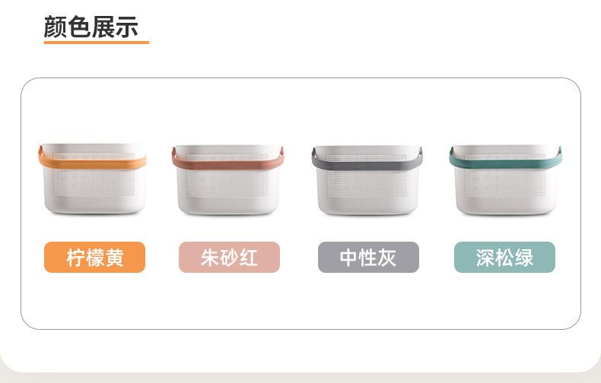Click mesh panel on gray-handled basket
This screenshot has height=383, width=601.
pyautogui.click(x=367, y=184)
